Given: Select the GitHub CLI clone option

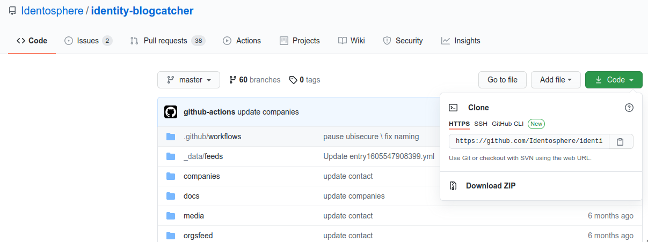Looking at the screenshot, I should tap(507, 124).
